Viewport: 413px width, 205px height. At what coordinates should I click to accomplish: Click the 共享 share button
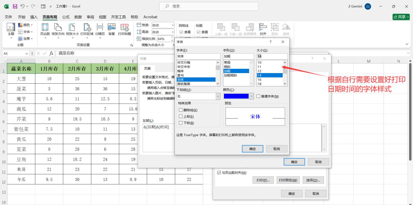point(401,17)
